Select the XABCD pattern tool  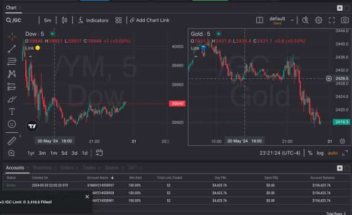(x=12, y=74)
